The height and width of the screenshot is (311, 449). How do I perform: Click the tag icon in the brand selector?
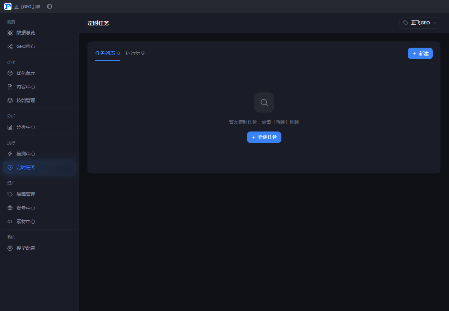406,23
